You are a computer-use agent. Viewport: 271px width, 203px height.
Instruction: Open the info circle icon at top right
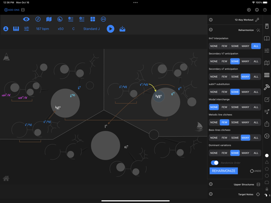point(257,10)
